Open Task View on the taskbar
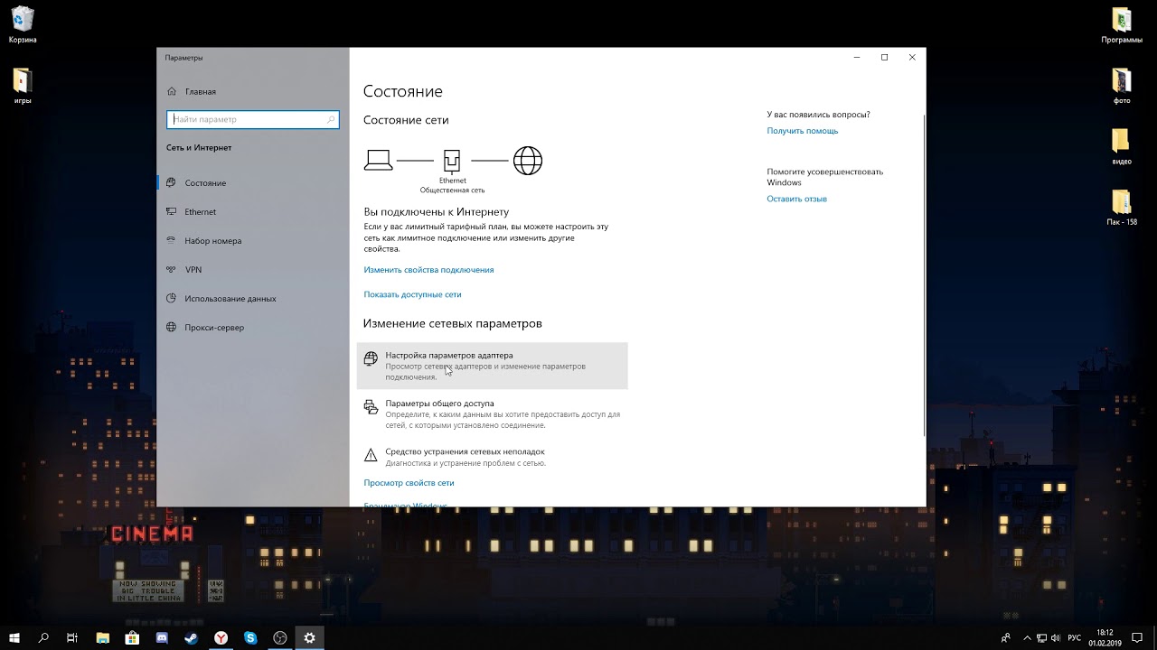1157x650 pixels. point(72,638)
